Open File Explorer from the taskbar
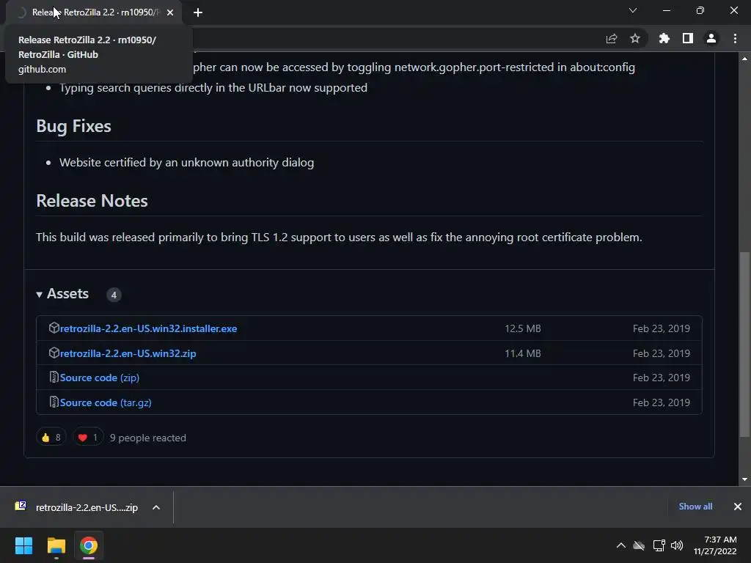 click(56, 545)
